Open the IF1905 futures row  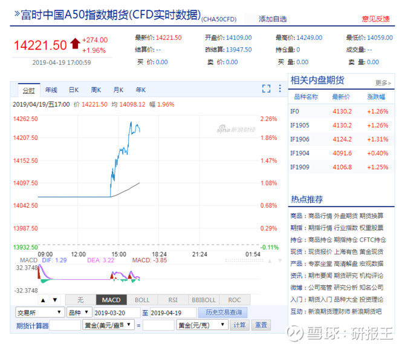(x=341, y=125)
